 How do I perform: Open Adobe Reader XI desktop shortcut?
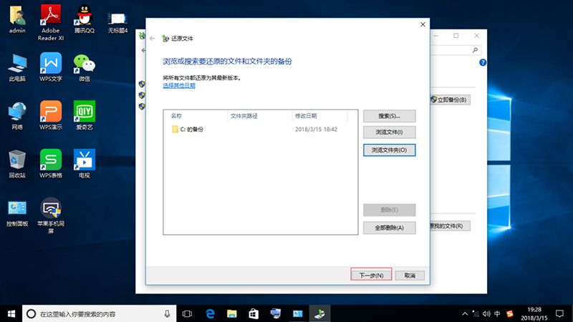(x=51, y=23)
